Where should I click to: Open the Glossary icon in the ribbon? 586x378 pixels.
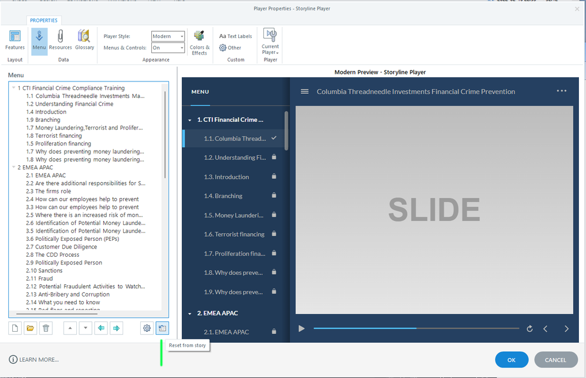(84, 40)
